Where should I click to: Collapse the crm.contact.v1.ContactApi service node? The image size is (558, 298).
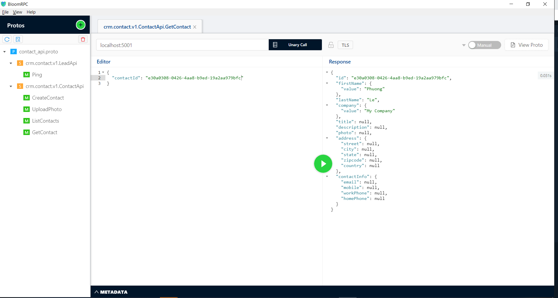point(11,86)
